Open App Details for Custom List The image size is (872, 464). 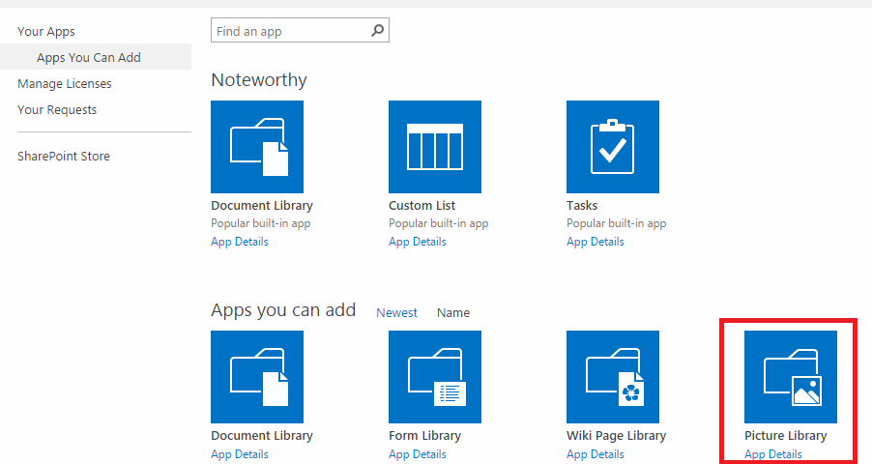(418, 242)
